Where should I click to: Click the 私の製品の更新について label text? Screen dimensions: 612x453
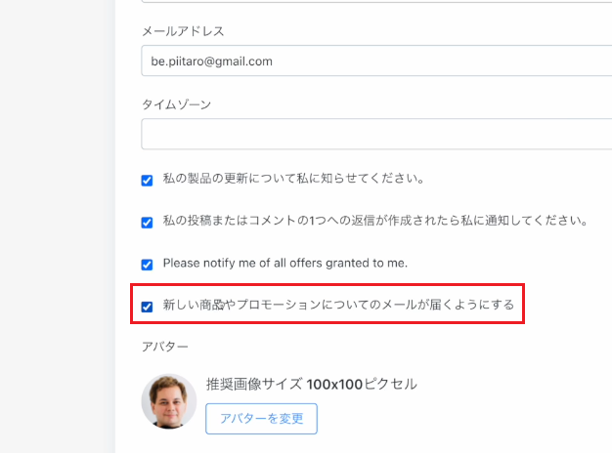coord(293,179)
